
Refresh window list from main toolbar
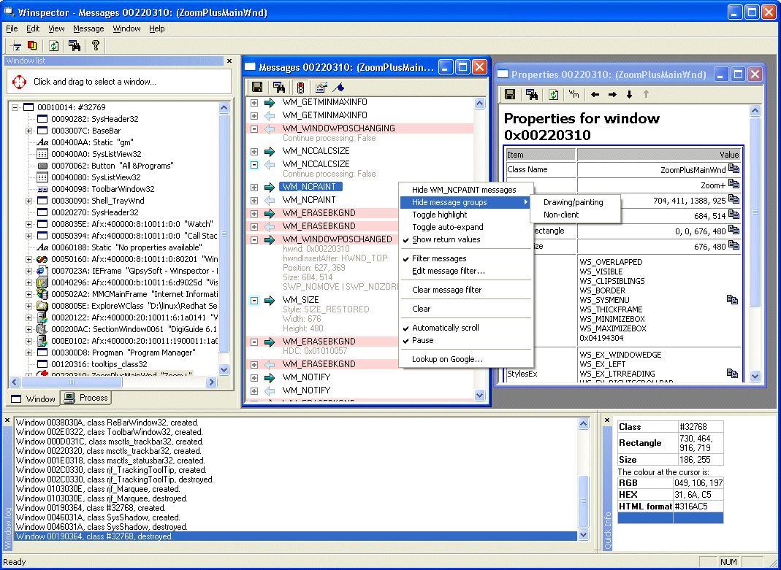click(x=54, y=46)
